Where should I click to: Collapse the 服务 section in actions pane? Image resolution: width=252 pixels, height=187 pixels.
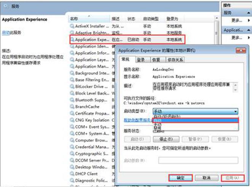coord(248,13)
